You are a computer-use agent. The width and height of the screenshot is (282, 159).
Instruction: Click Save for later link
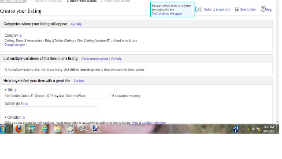[x=248, y=9]
